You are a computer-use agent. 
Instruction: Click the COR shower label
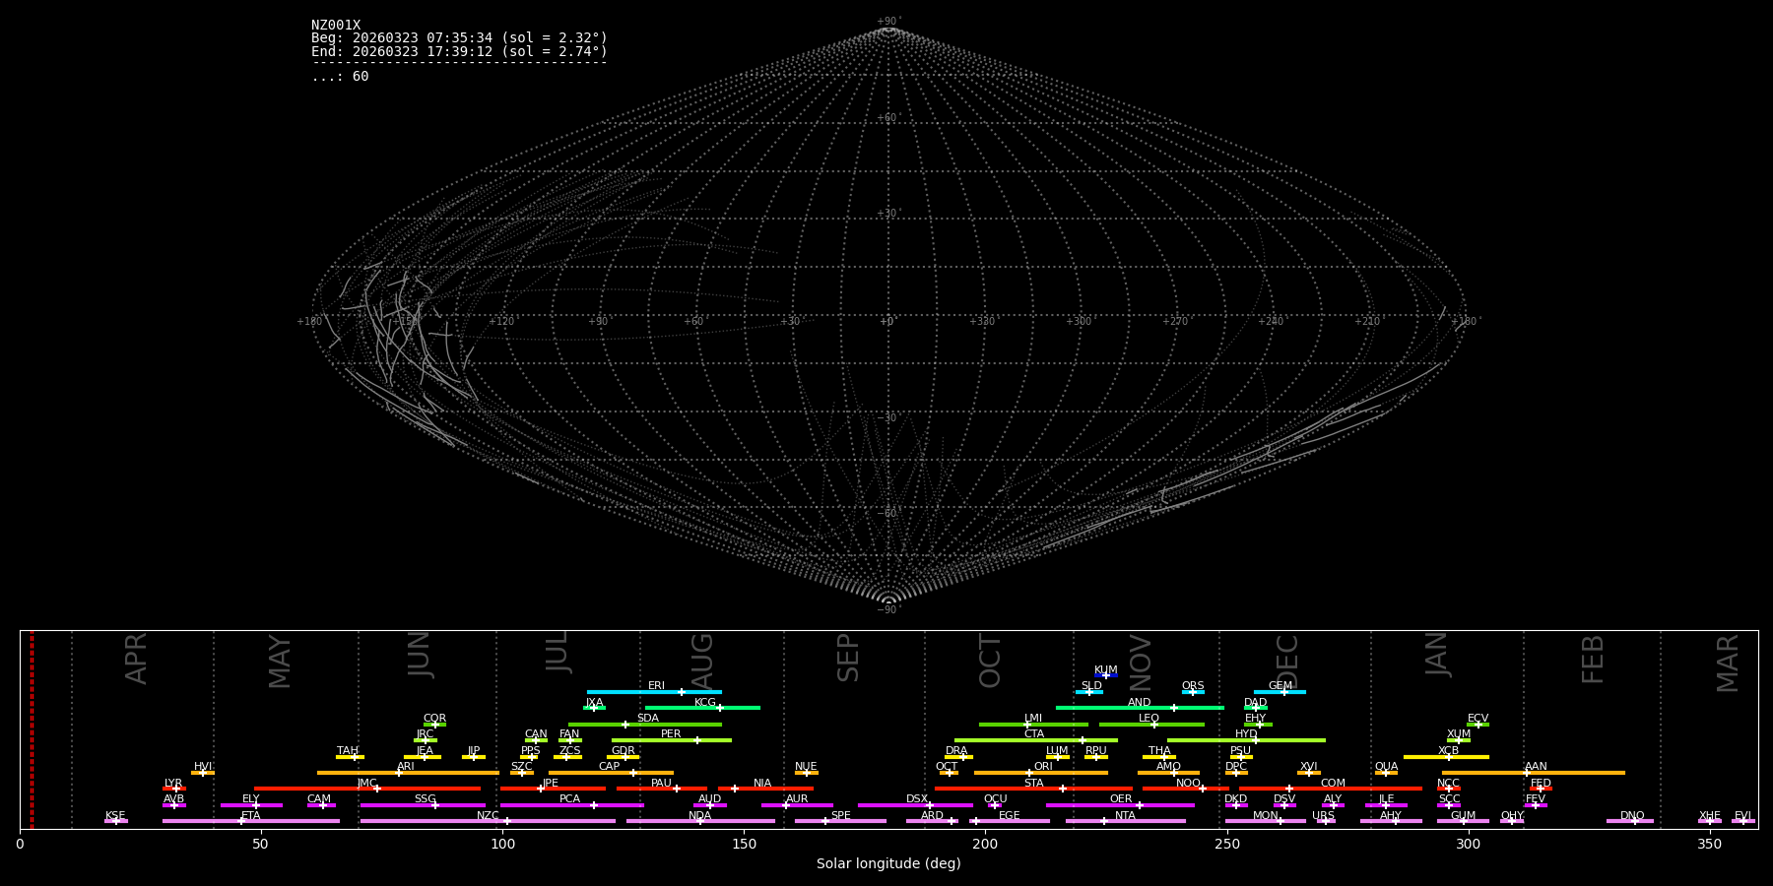pyautogui.click(x=434, y=719)
